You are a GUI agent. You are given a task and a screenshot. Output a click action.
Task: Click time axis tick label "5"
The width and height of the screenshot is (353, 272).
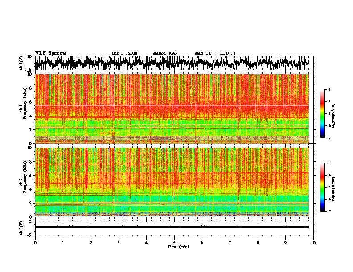pyautogui.click(x=174, y=243)
